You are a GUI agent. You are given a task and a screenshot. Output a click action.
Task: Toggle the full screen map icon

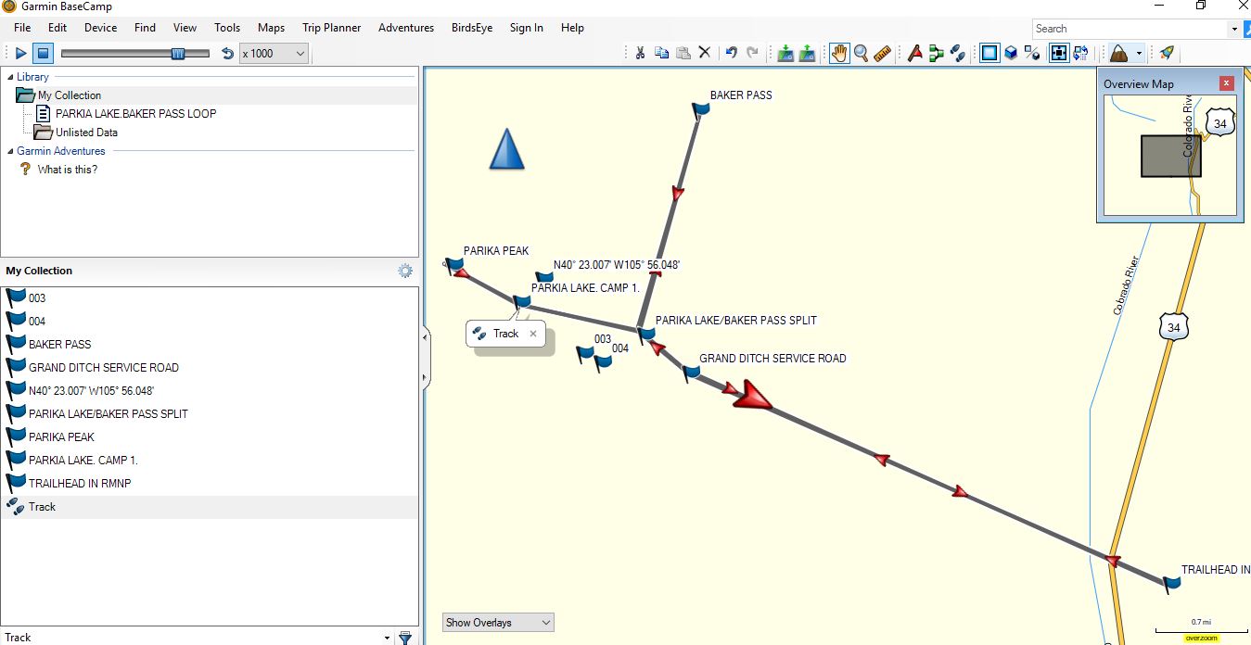pyautogui.click(x=1059, y=54)
